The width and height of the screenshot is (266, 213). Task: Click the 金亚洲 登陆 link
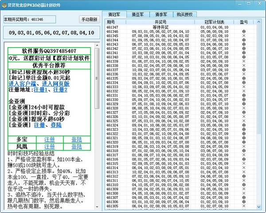pyautogui.click(x=56, y=125)
